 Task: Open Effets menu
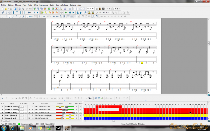pyautogui.click(x=36, y=5)
